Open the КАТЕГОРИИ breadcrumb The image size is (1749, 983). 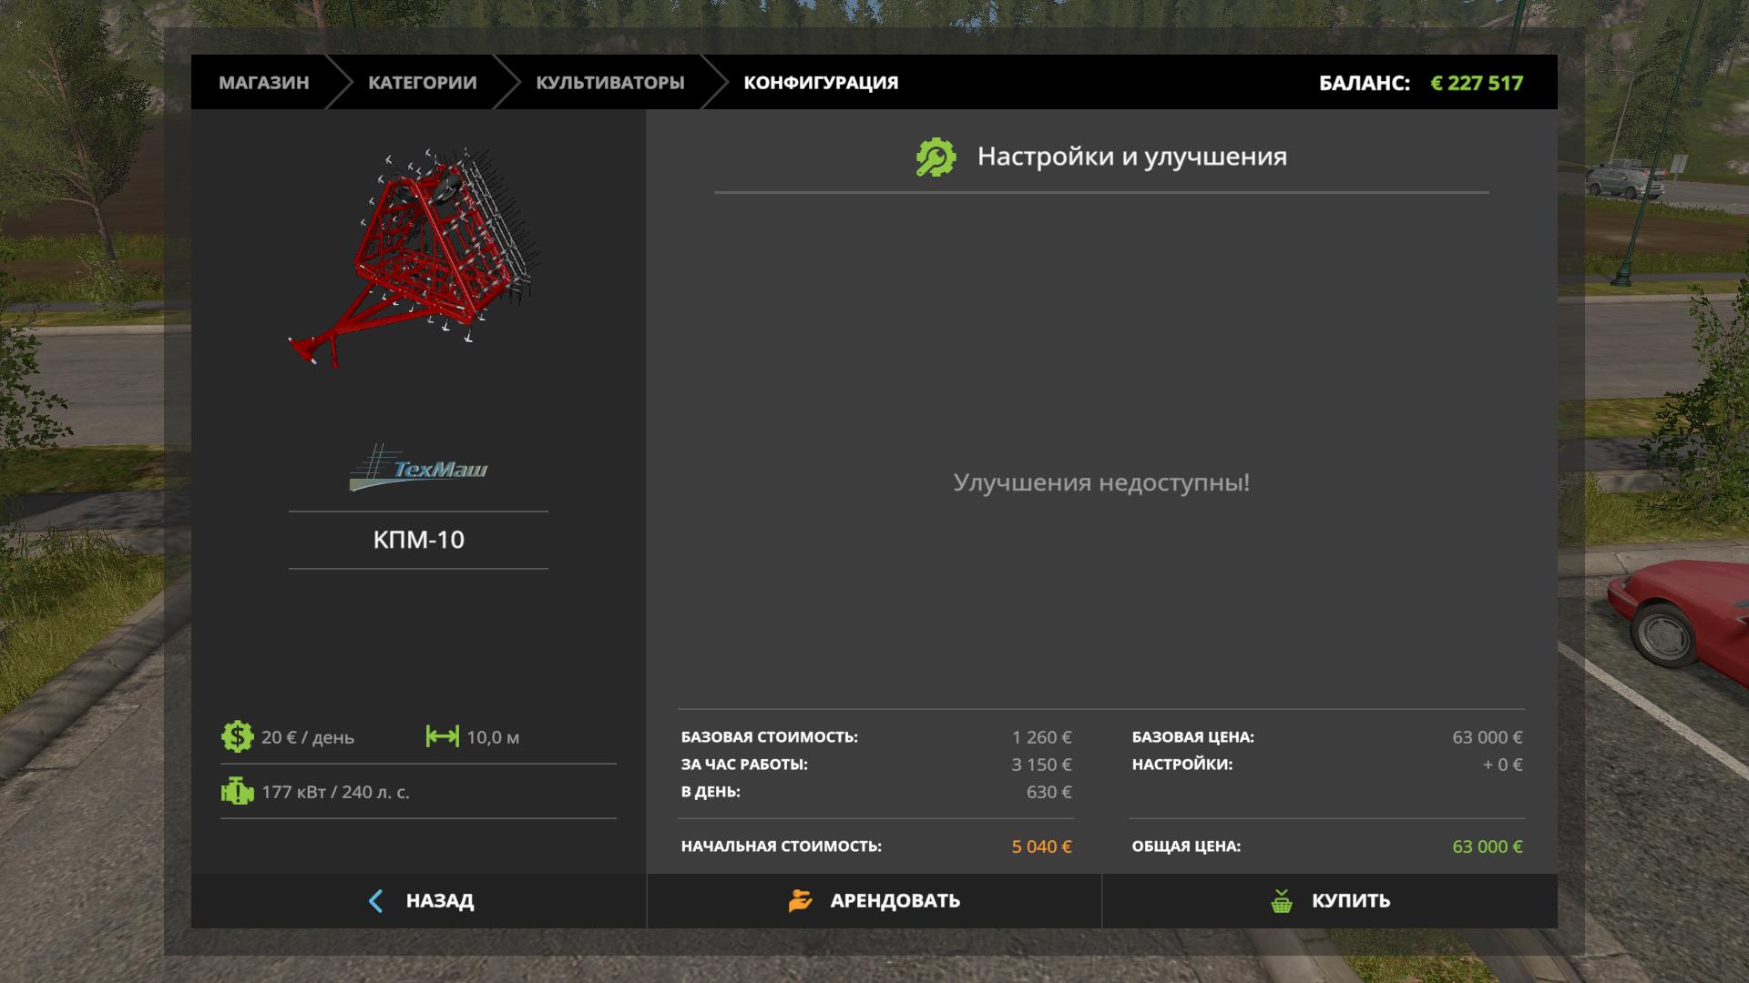pyautogui.click(x=422, y=83)
